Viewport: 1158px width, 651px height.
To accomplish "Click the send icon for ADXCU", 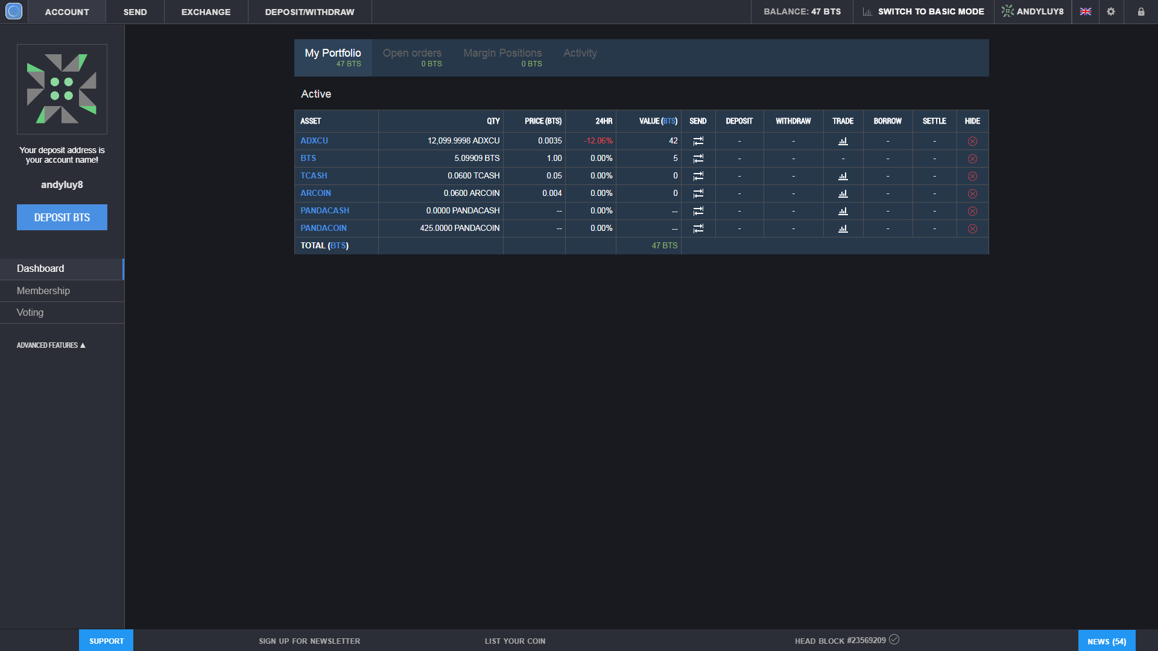I will [698, 141].
